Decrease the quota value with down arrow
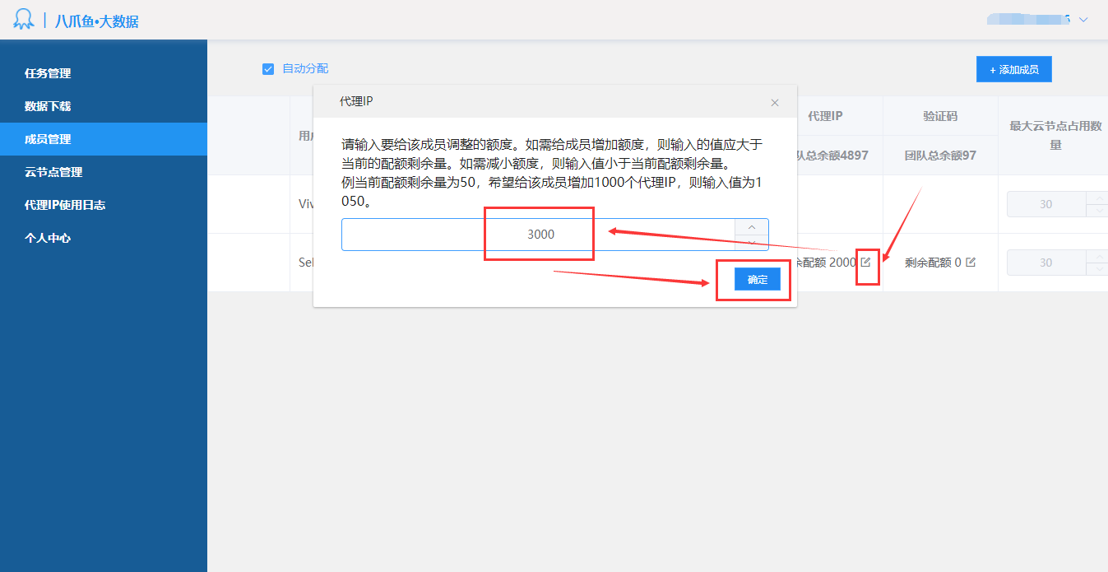1108x572 pixels. point(752,242)
